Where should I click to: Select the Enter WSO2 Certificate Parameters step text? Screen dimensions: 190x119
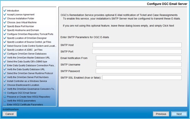[x=25, y=104]
